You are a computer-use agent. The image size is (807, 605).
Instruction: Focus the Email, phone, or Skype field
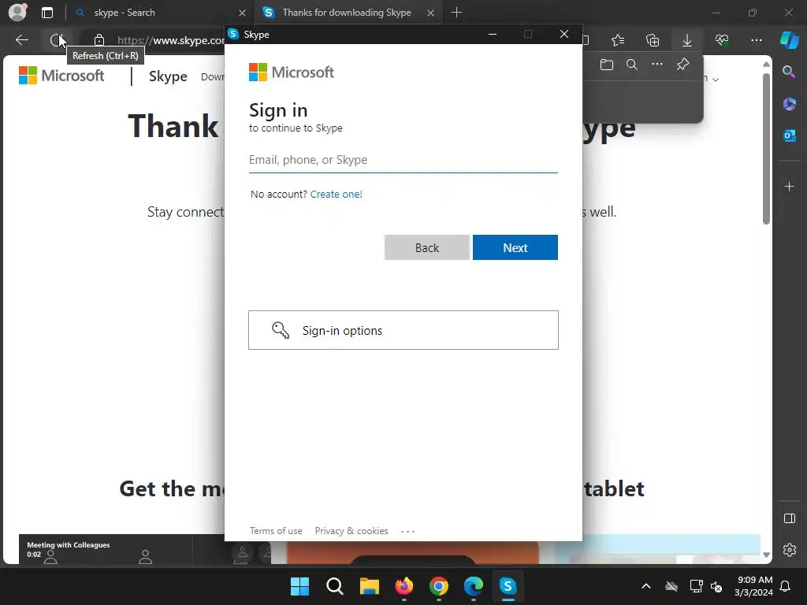[x=403, y=160]
